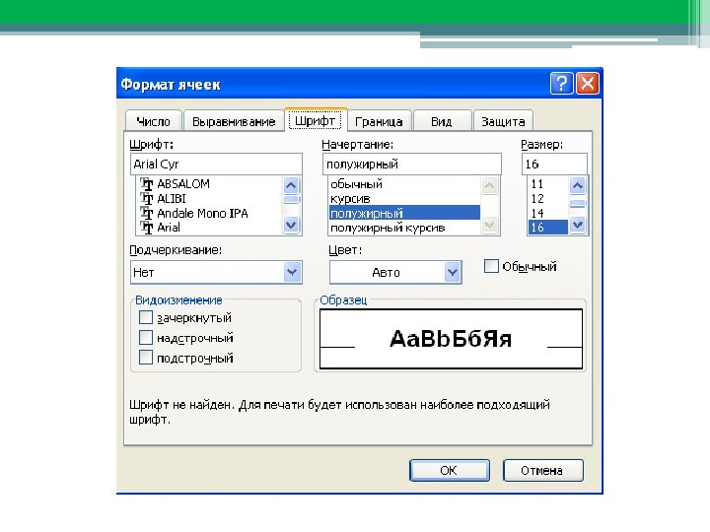Viewport: 710px width, 532px height.
Task: Click style list scroll up arrow
Action: [489, 185]
